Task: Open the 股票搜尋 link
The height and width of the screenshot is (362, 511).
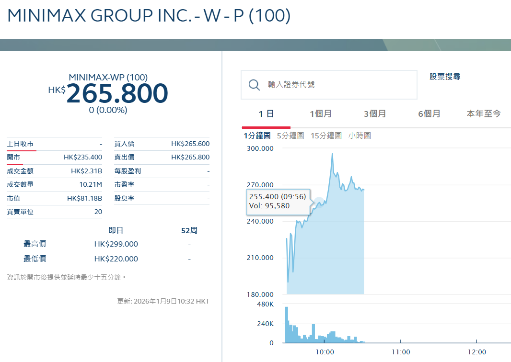Action: 445,77
